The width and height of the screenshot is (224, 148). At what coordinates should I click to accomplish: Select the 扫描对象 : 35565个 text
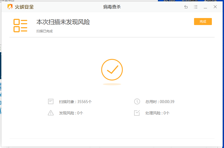point(75,102)
